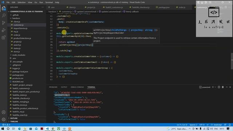
Task: Open split editor layout icon
Action: (x=226, y=7)
